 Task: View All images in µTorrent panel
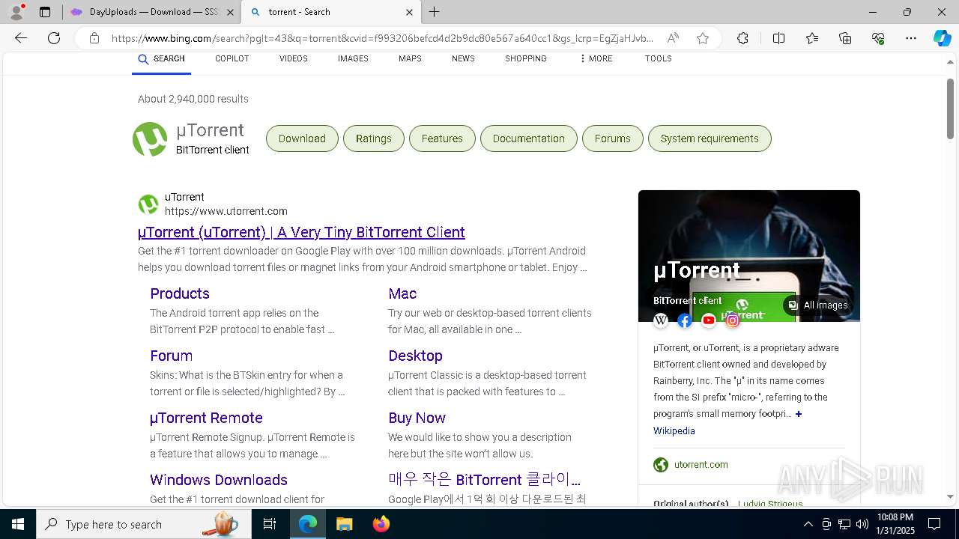818,305
